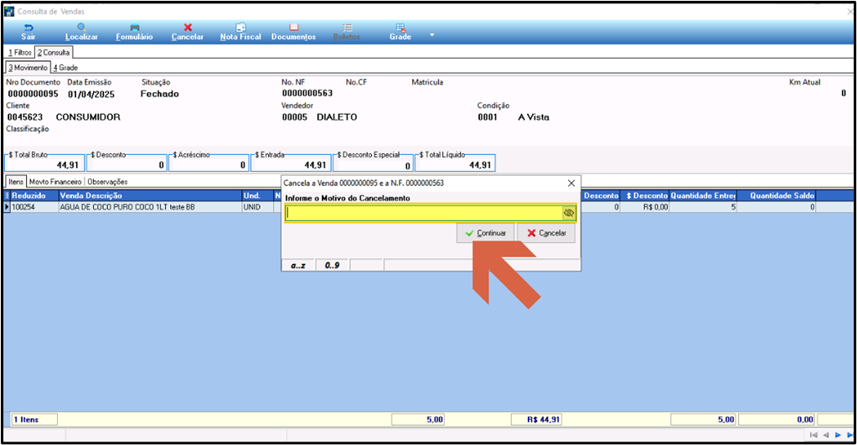The height and width of the screenshot is (445, 857).
Task: Open the Documentos toolbar item
Action: click(x=293, y=32)
